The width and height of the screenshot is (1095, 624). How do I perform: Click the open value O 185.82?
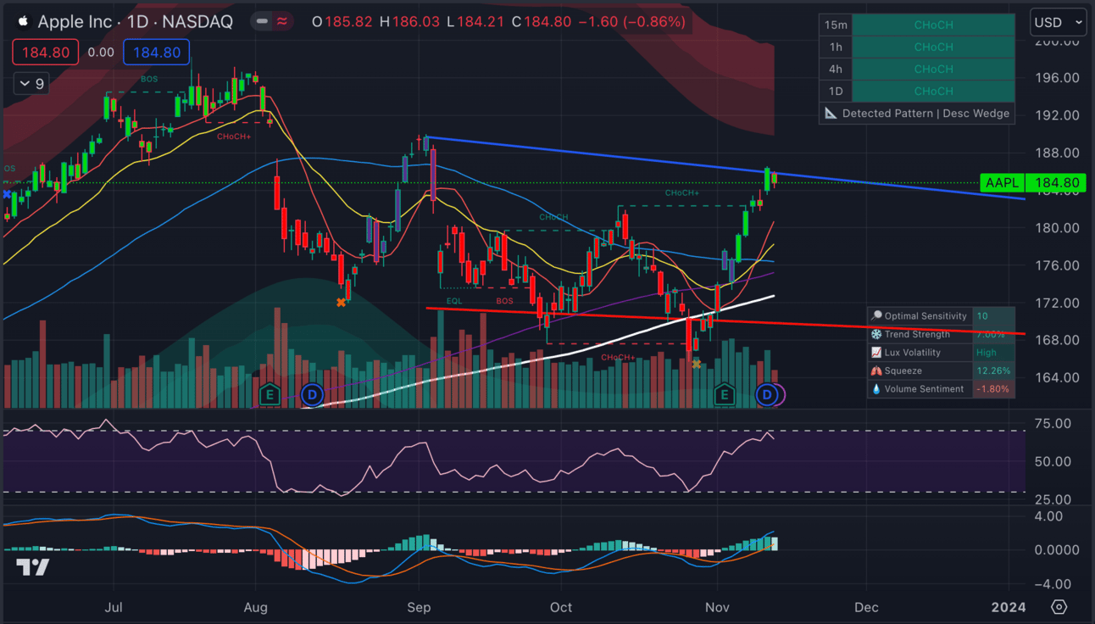342,22
